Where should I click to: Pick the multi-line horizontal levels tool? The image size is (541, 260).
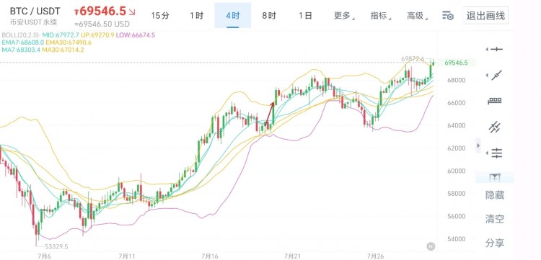tap(496, 153)
